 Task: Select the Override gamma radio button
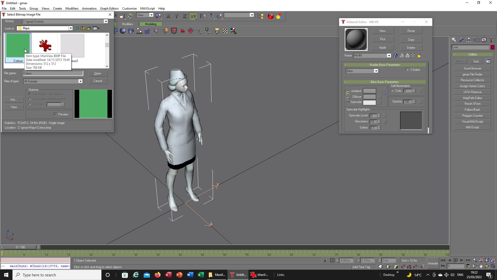tap(30, 104)
